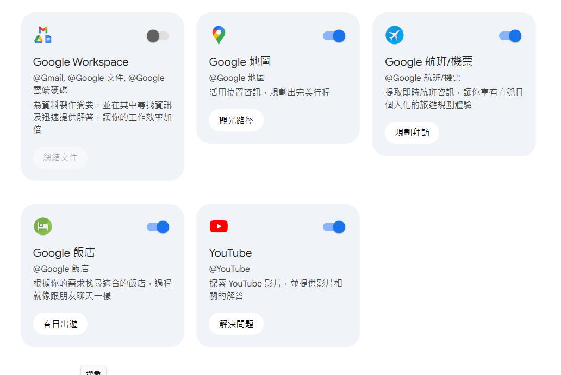This screenshot has width=561, height=375.
Task: Click the 春日出遊 suggestion chip
Action: point(60,324)
